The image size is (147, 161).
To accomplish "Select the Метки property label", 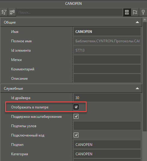I will pos(16,60).
